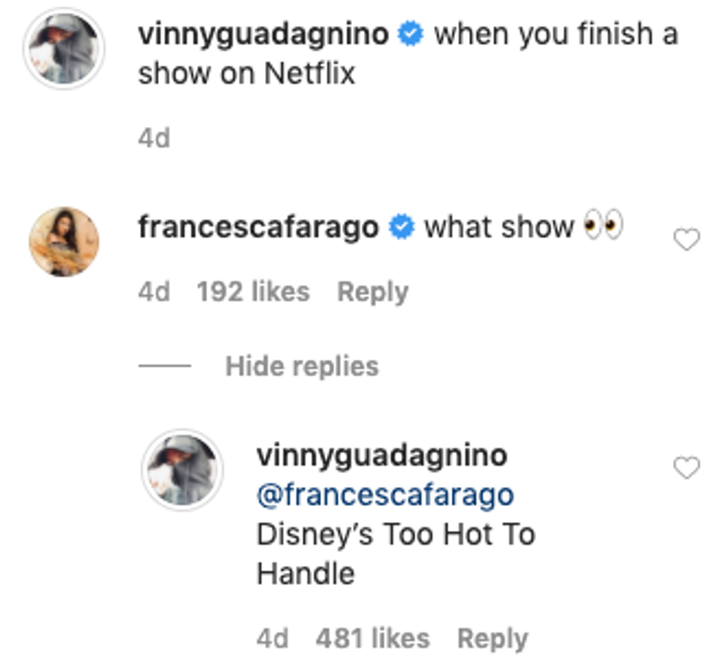Click vinnyguadagnino username in top caption
The width and height of the screenshot is (715, 663).
click(x=263, y=35)
